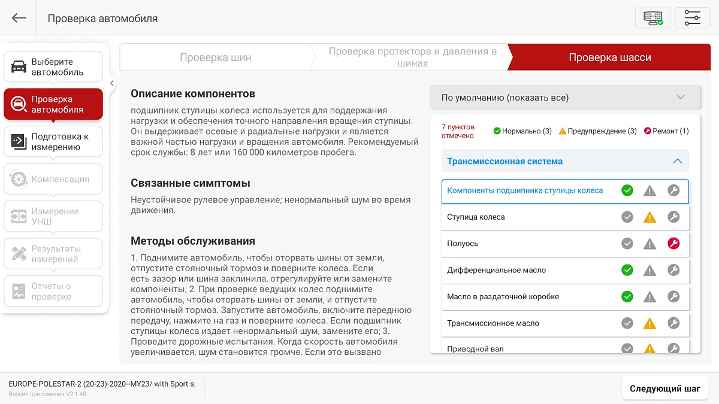Image resolution: width=719 pixels, height=404 pixels.
Task: Set warning triangle for 'Полуось'
Action: [x=650, y=244]
